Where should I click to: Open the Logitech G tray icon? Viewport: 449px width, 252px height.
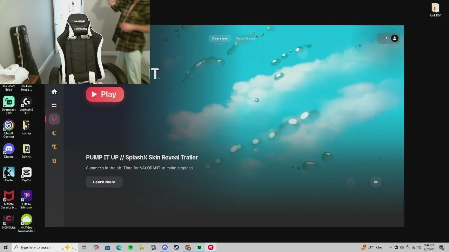[x=396, y=247]
